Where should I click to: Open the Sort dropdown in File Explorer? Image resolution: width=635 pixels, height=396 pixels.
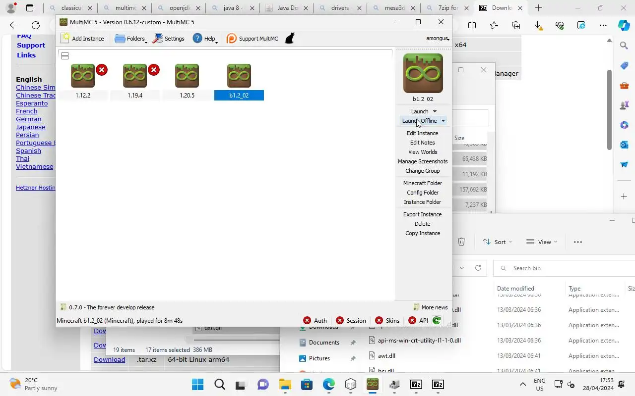[x=498, y=242]
